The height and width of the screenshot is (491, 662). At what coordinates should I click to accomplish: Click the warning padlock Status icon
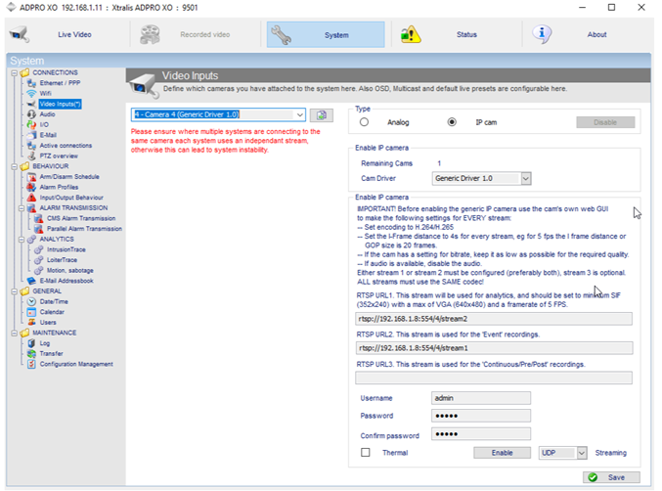point(411,34)
